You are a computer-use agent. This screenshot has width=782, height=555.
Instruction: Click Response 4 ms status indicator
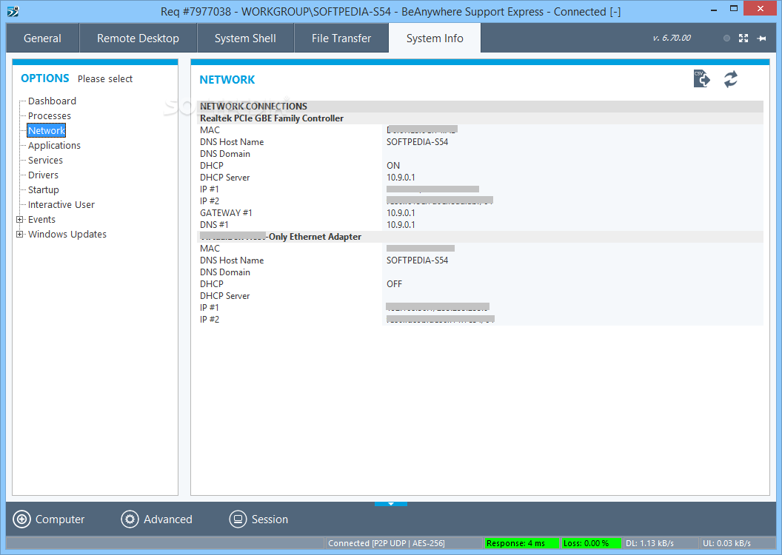click(x=521, y=543)
